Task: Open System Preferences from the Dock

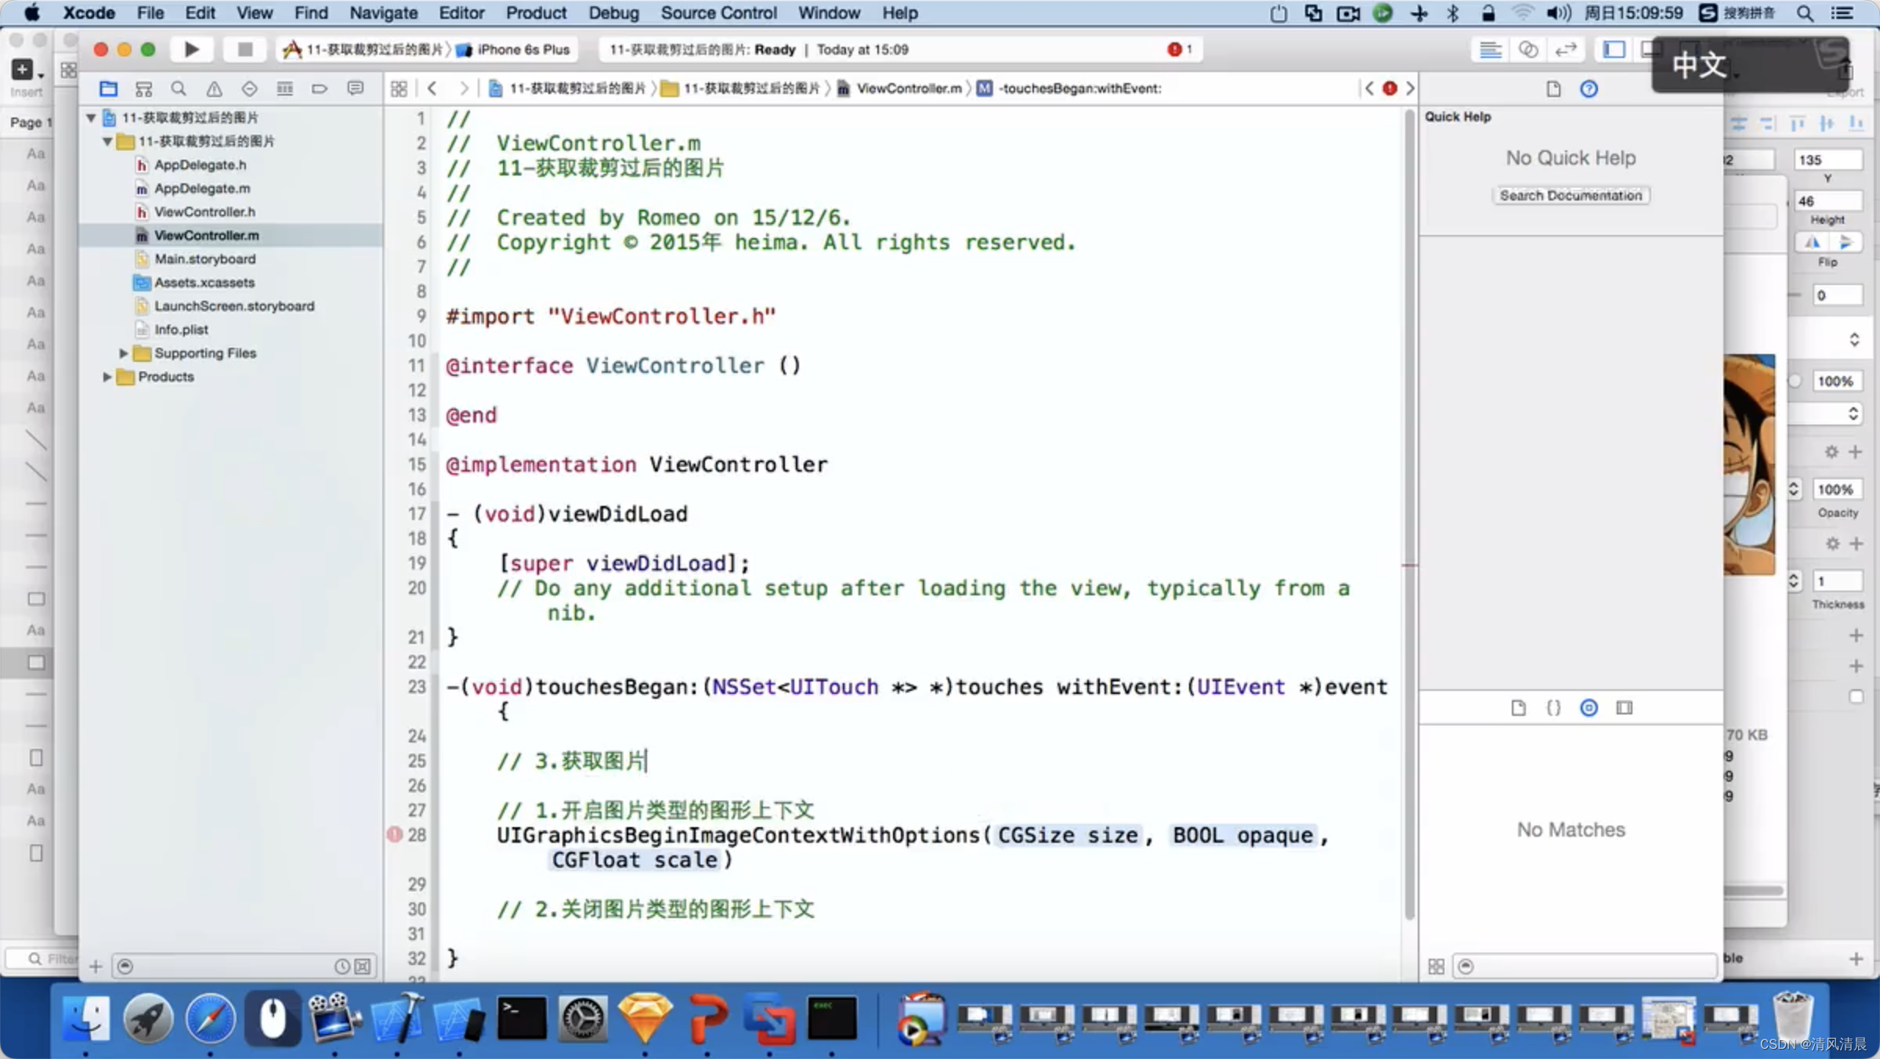Action: pos(583,1018)
